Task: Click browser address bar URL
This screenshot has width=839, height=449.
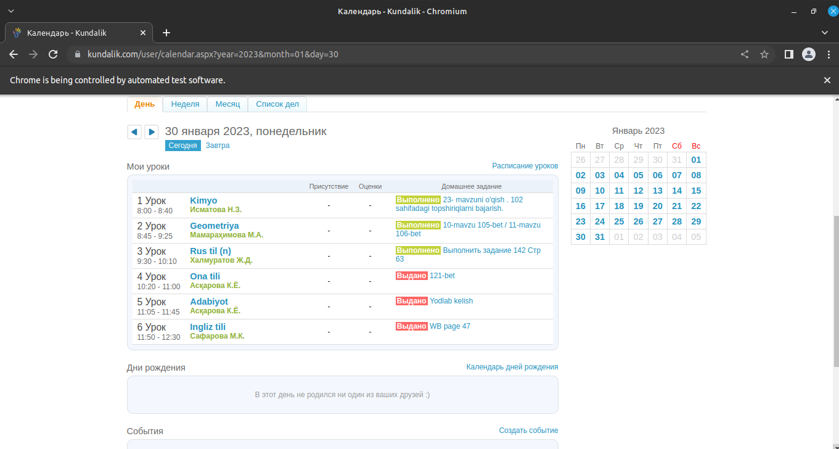Action: pyautogui.click(x=213, y=54)
